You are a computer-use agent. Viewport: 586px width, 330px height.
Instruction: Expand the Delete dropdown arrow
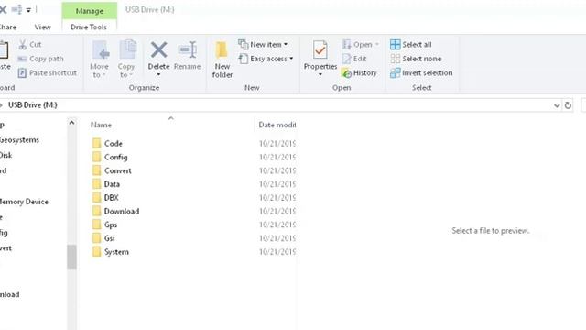pyautogui.click(x=158, y=75)
